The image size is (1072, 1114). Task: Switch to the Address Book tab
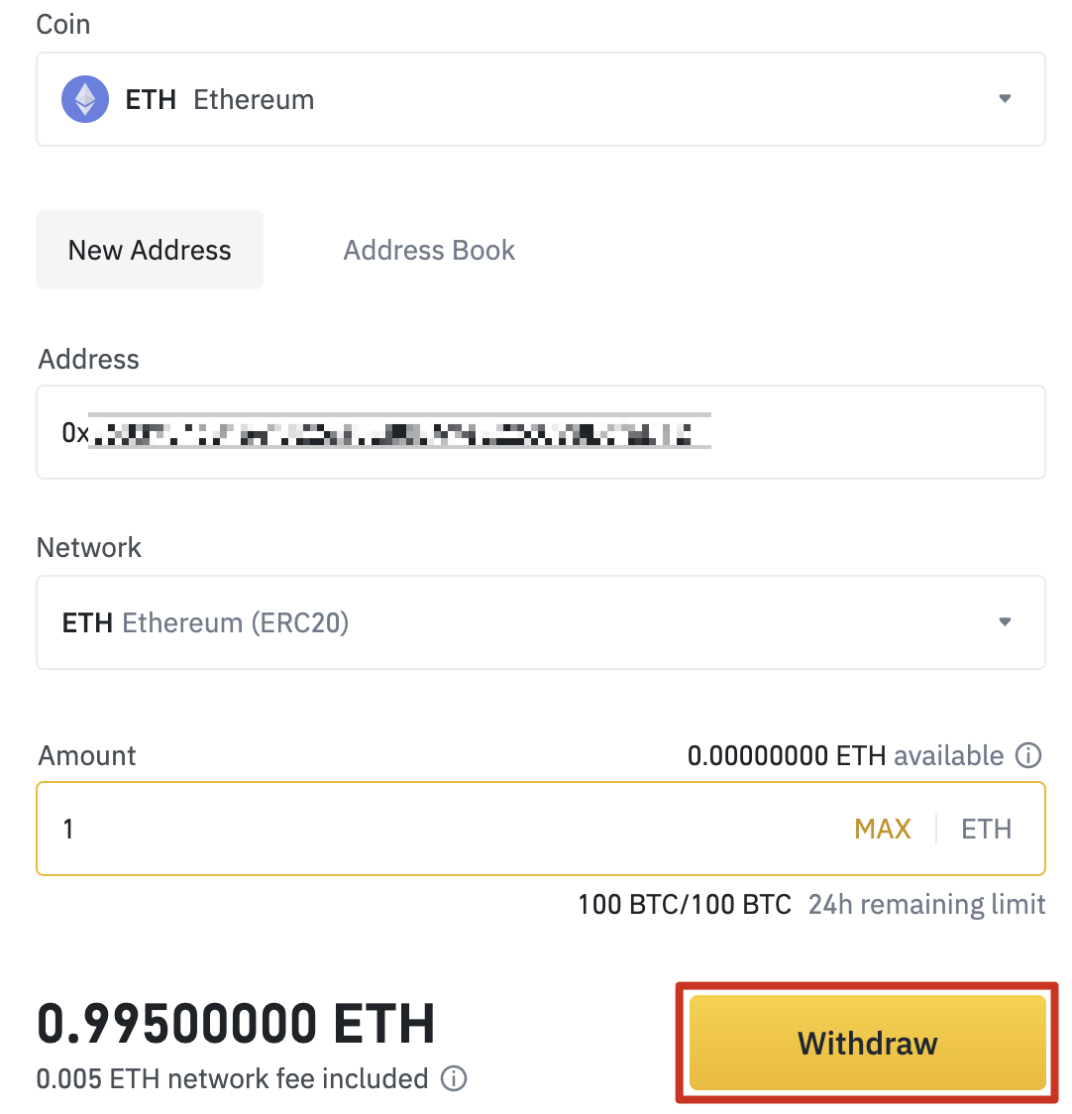click(x=429, y=250)
